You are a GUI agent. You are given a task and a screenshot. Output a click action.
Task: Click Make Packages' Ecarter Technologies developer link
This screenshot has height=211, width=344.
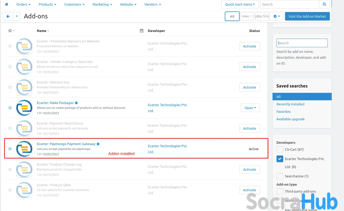[168, 108]
